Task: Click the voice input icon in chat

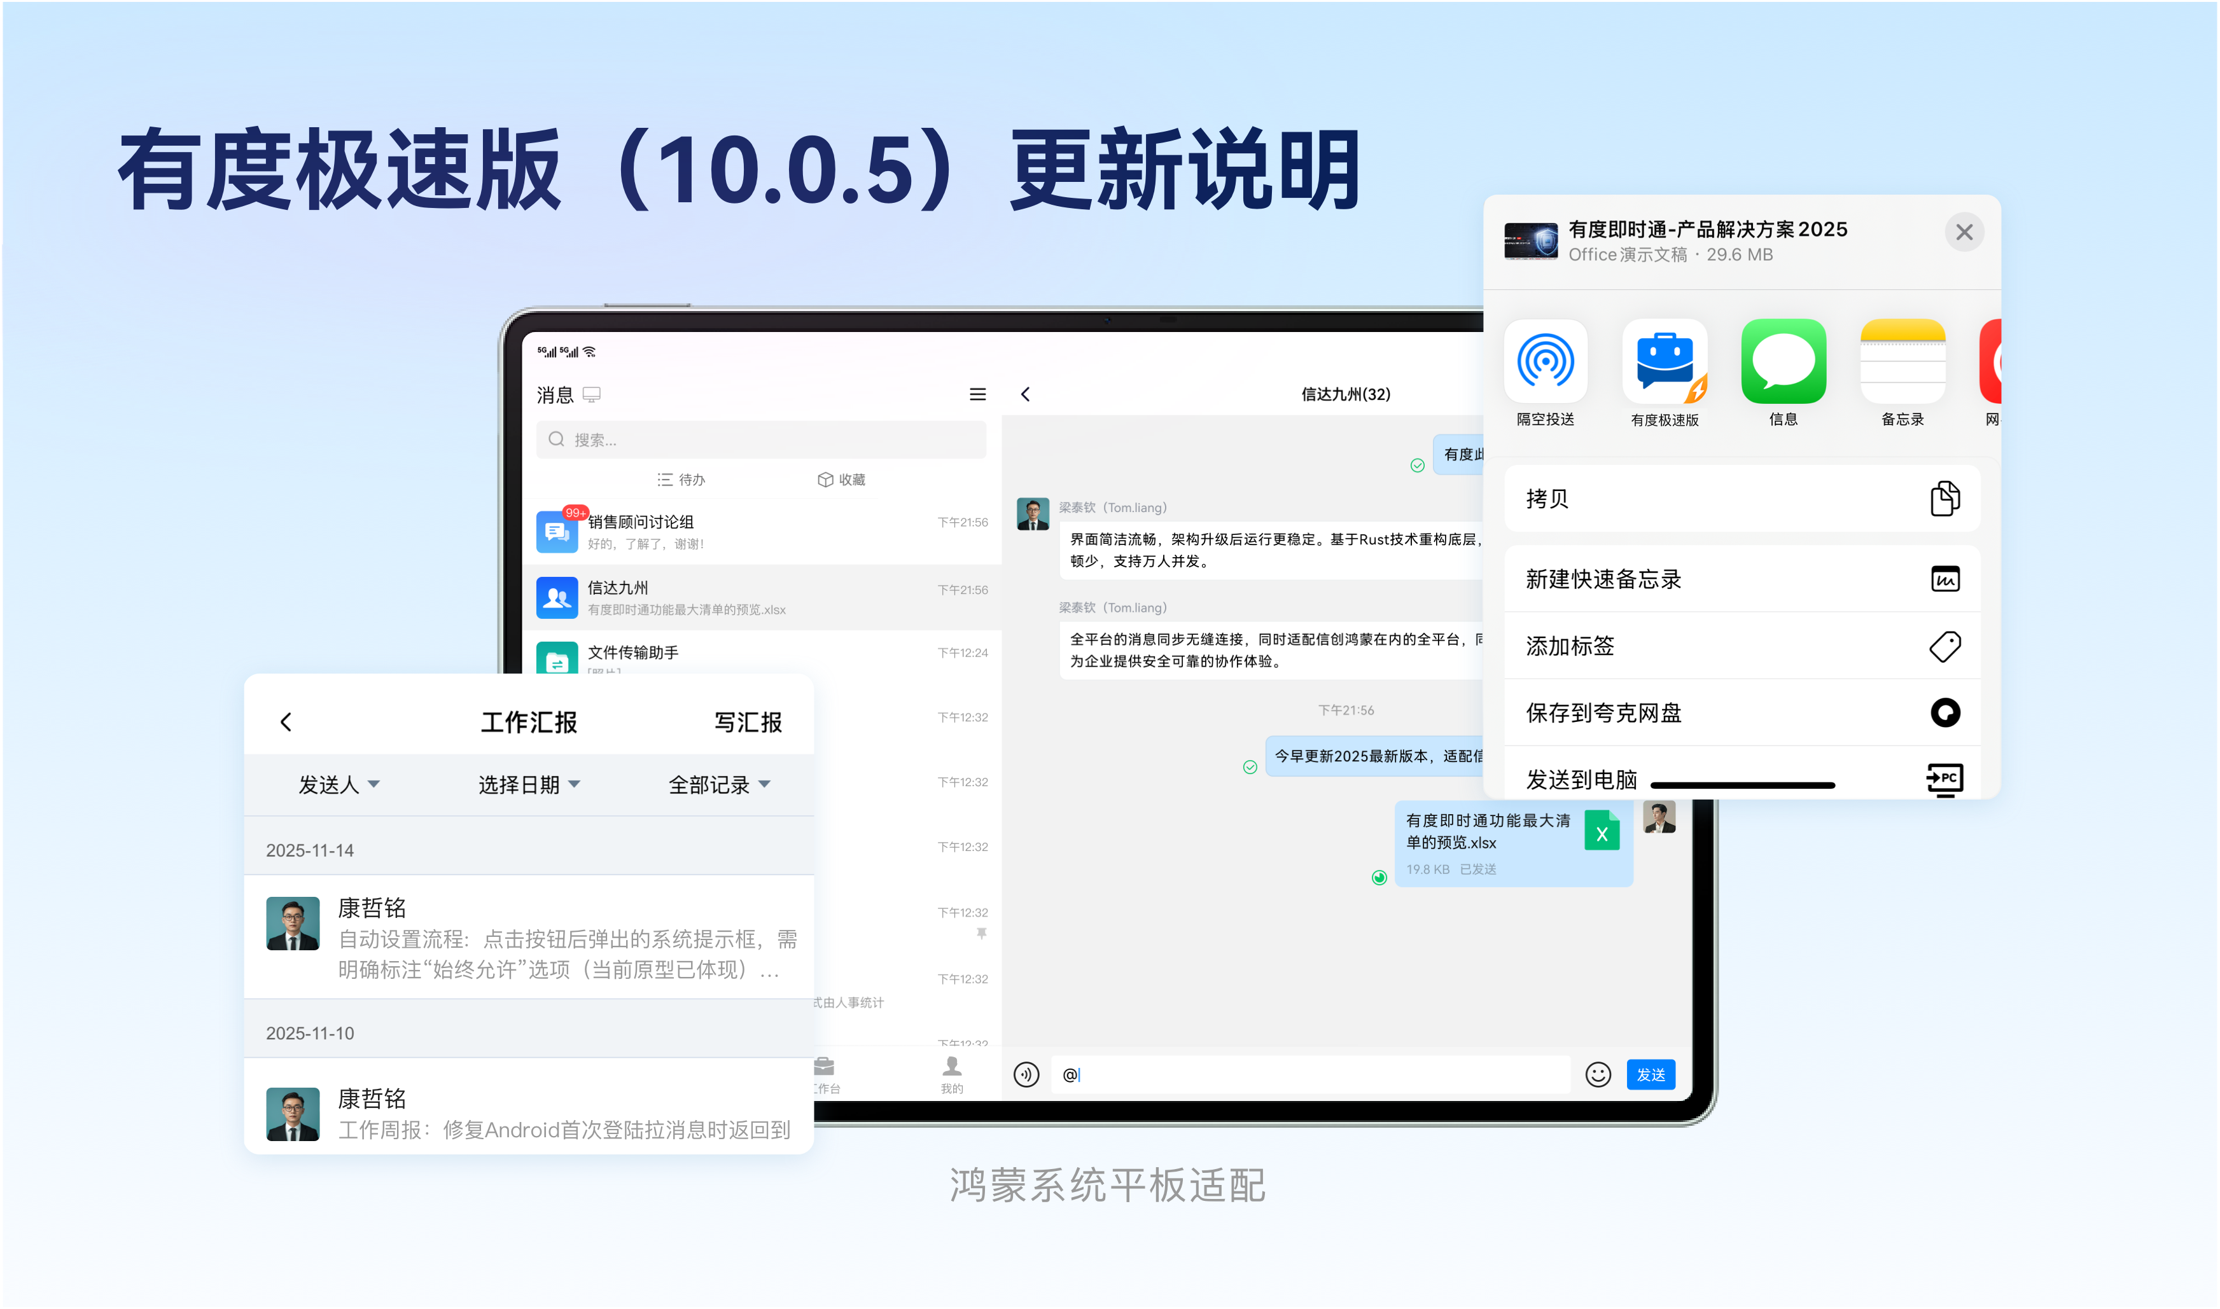Action: [1026, 1074]
